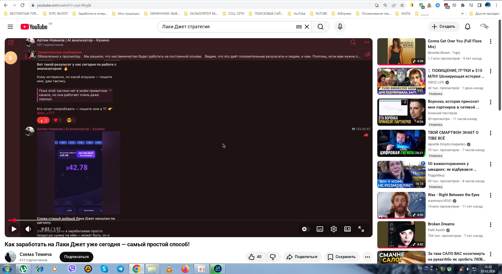Open Broken Dreams video title
Screen dimensions: 502x274
point(441,224)
